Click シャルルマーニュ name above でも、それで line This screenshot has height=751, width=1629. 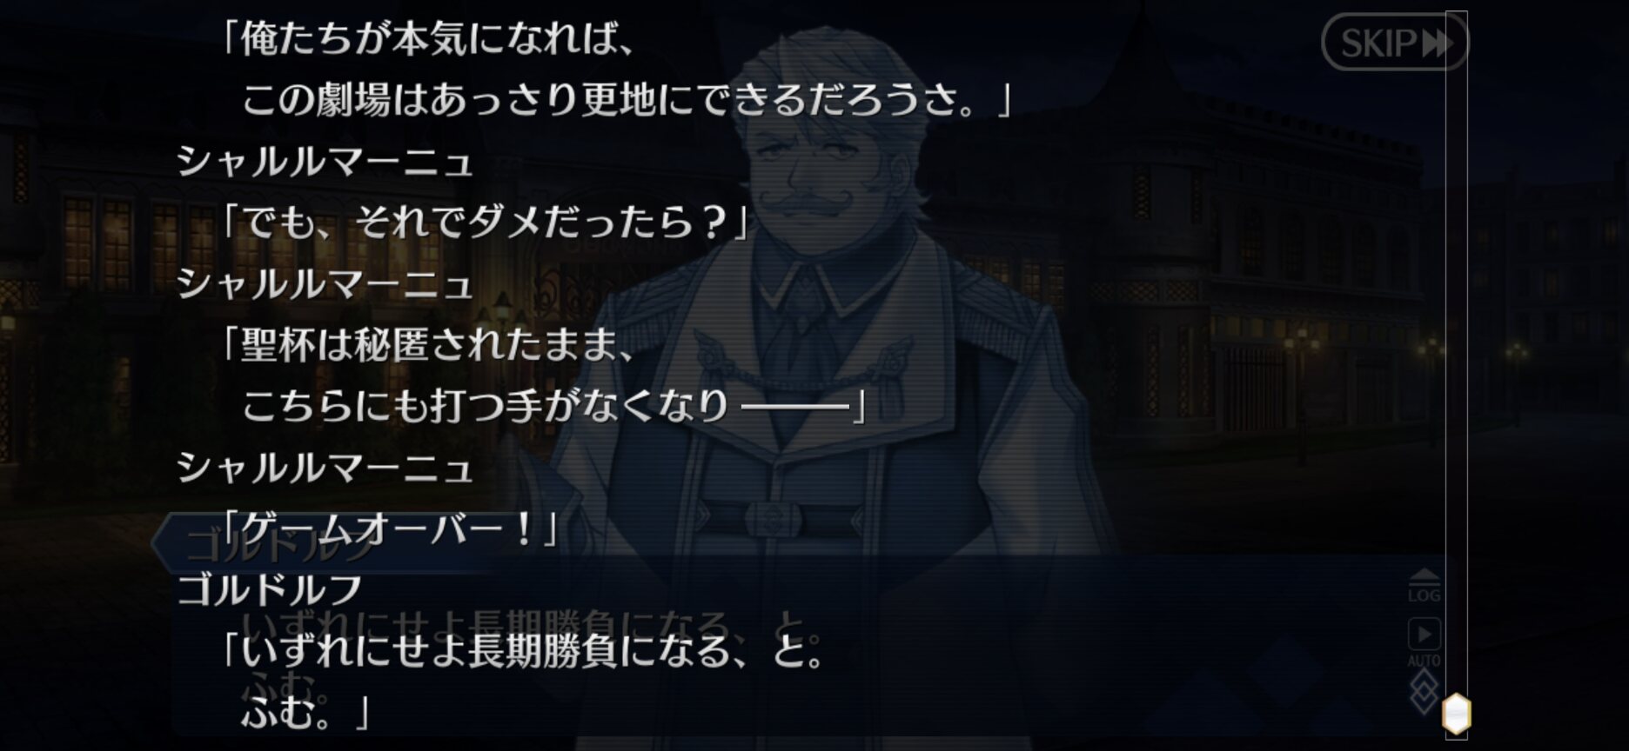[x=325, y=163]
